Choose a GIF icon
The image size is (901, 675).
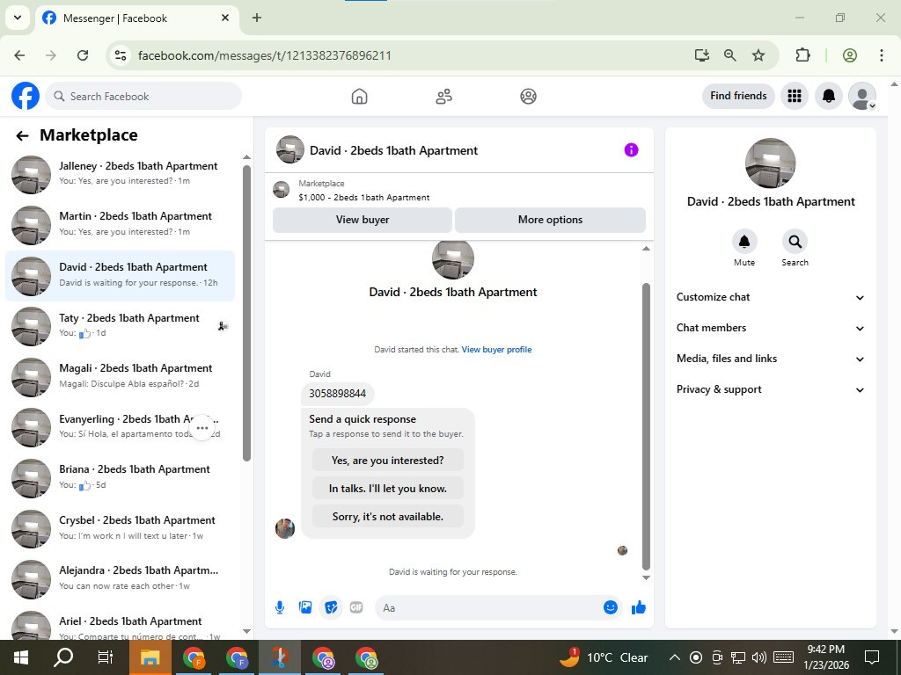tap(356, 607)
